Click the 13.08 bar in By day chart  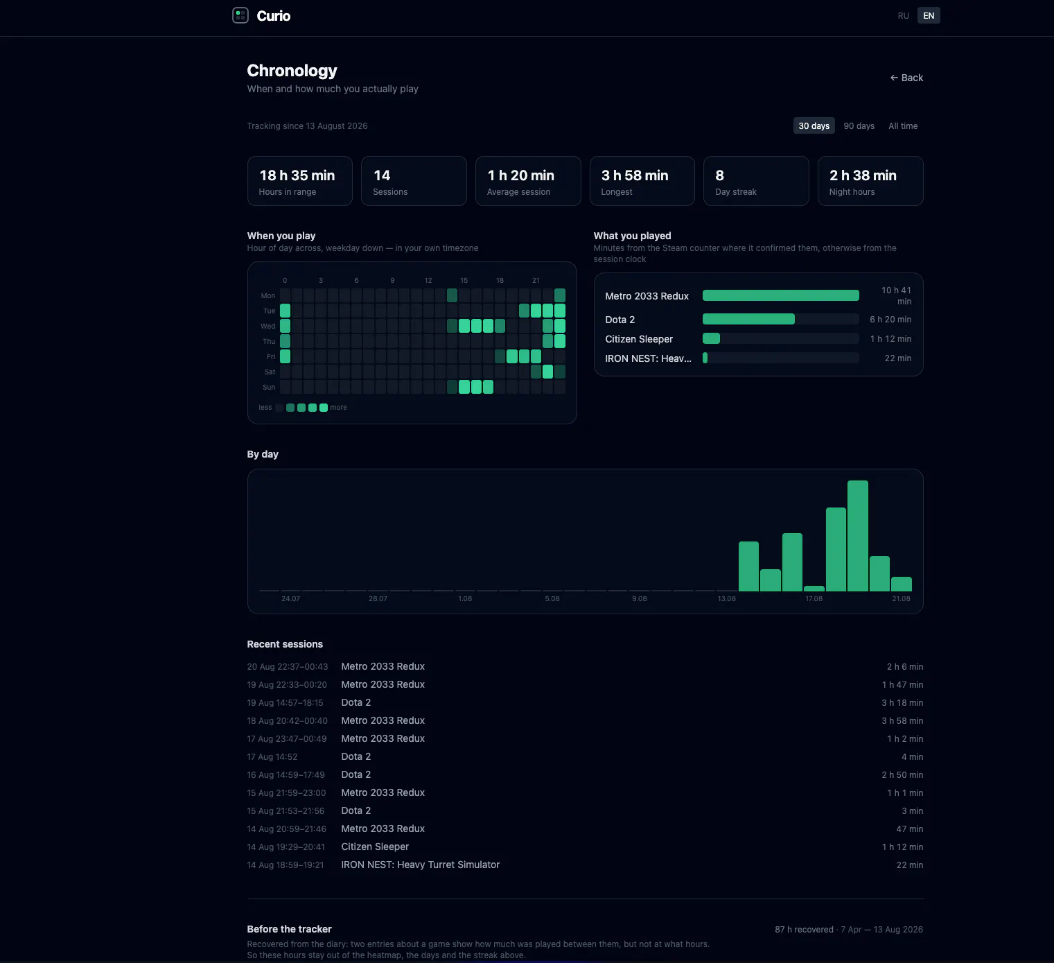pyautogui.click(x=727, y=590)
